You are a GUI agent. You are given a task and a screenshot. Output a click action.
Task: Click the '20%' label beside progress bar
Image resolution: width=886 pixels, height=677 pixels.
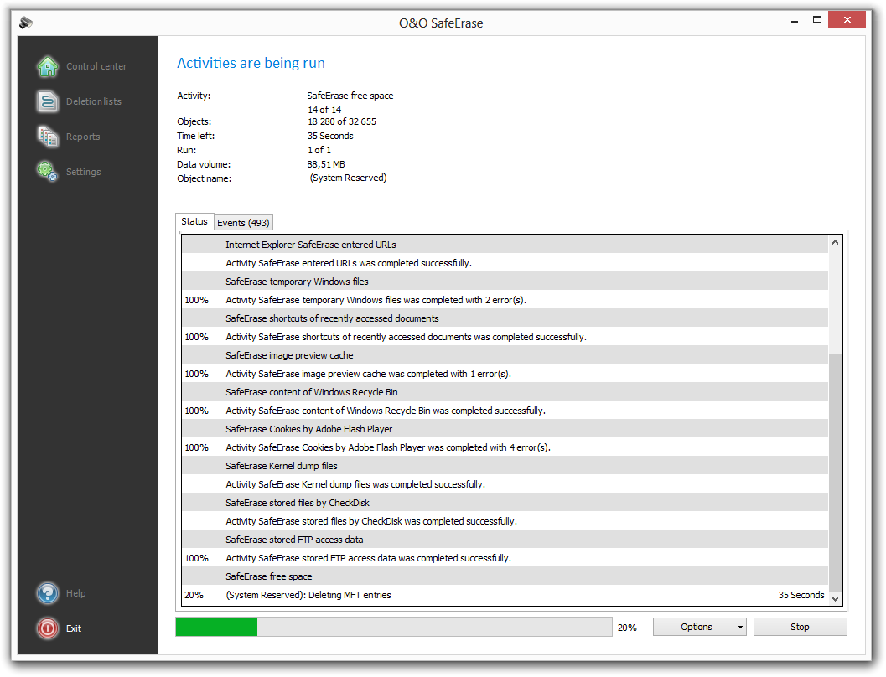pos(627,628)
